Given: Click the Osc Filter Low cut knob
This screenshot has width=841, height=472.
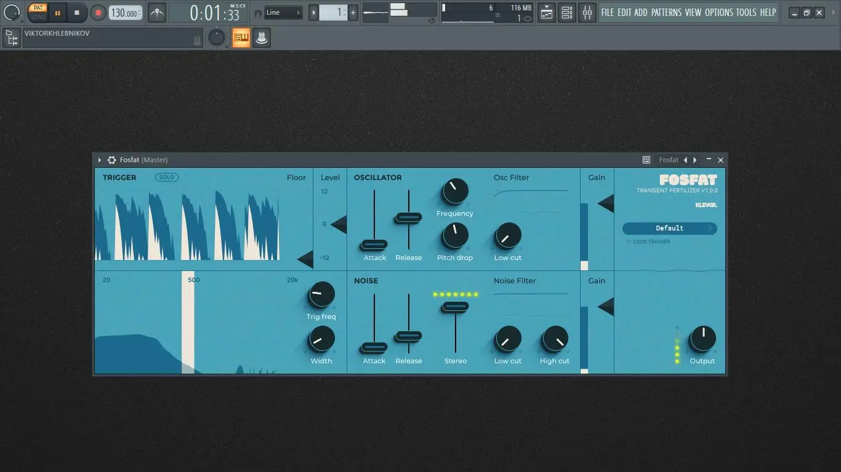Looking at the screenshot, I should coord(508,235).
